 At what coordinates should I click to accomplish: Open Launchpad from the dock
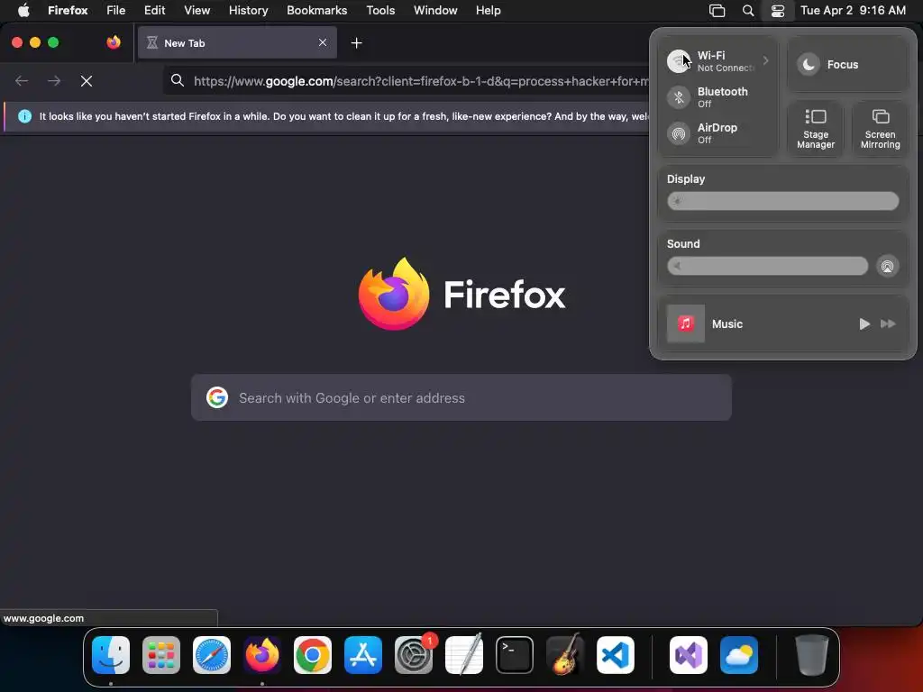161,655
